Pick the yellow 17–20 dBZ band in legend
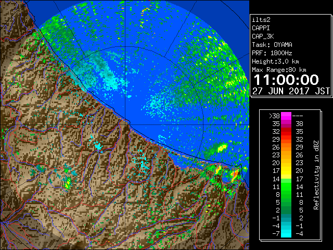333x250 pixels. click(286, 171)
